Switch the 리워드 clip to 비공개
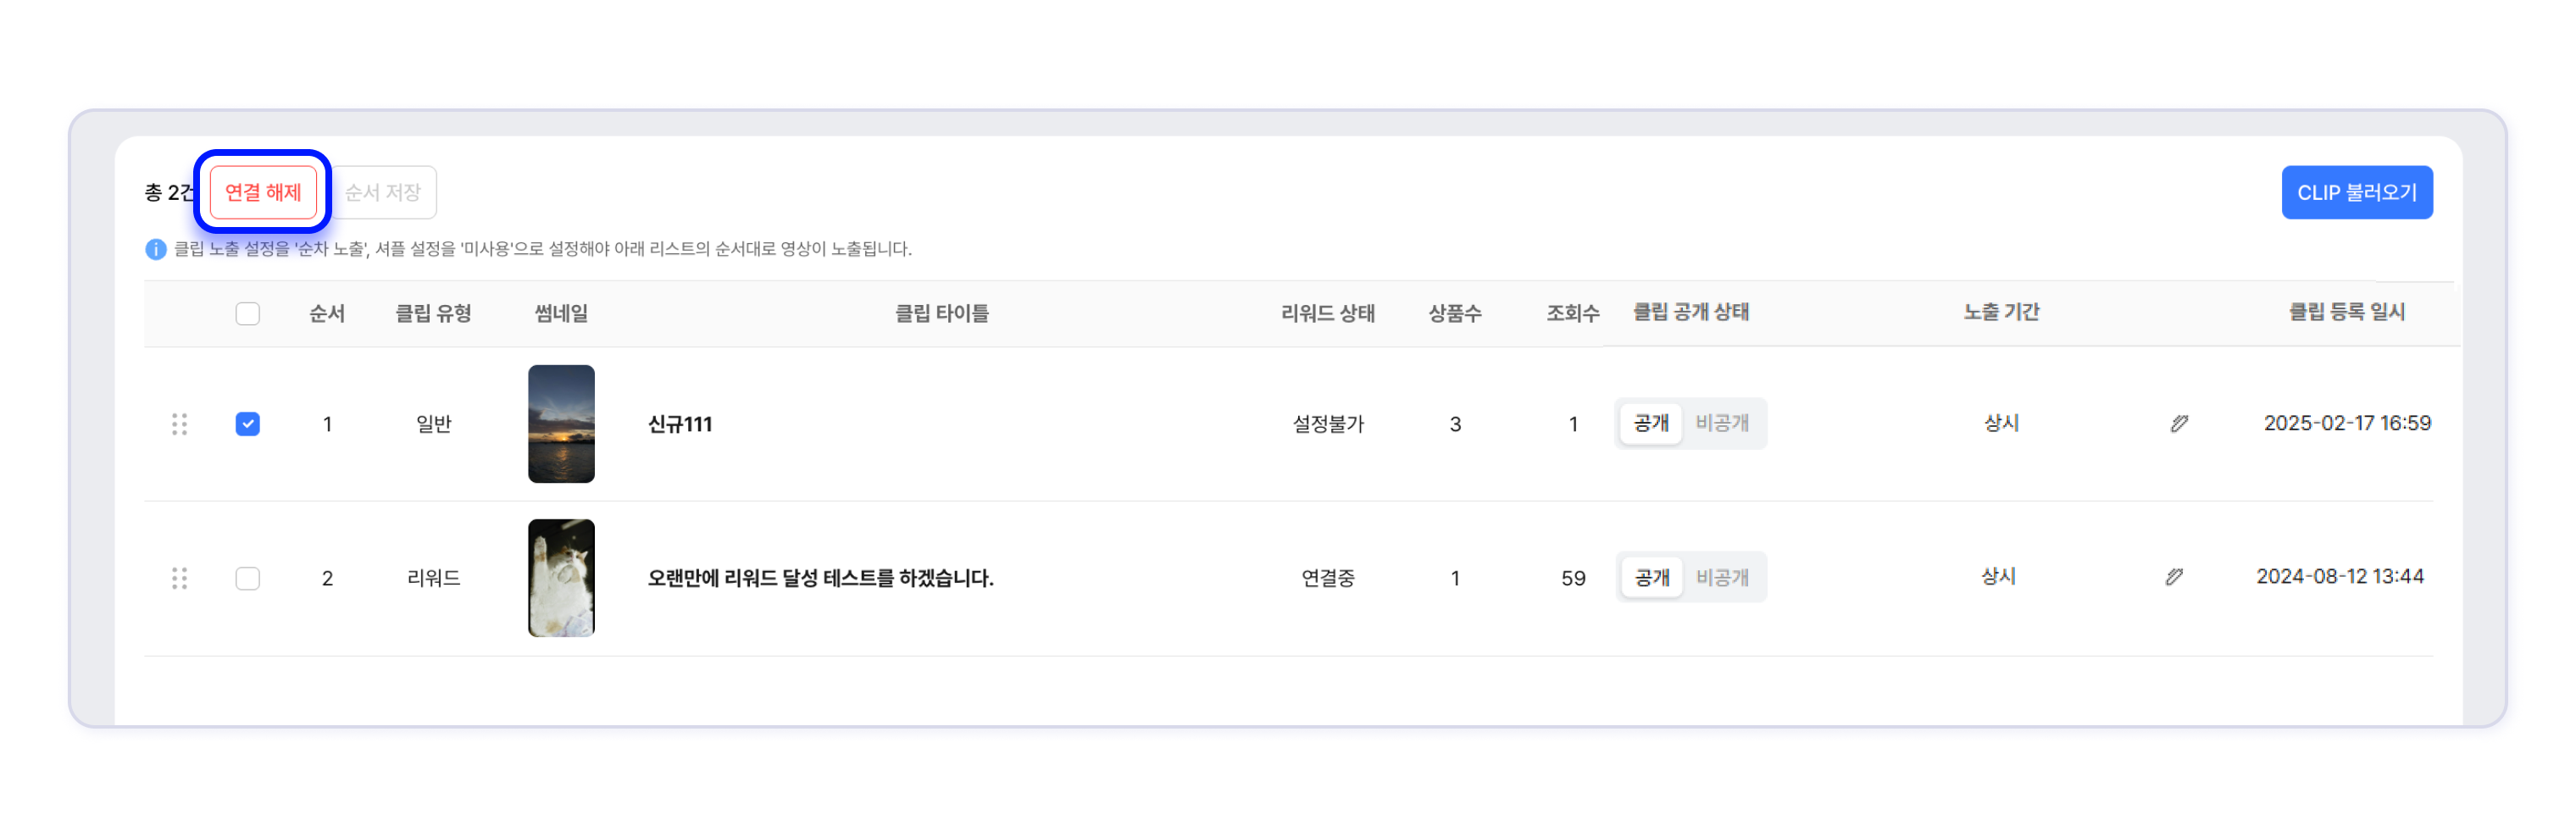 1722,578
